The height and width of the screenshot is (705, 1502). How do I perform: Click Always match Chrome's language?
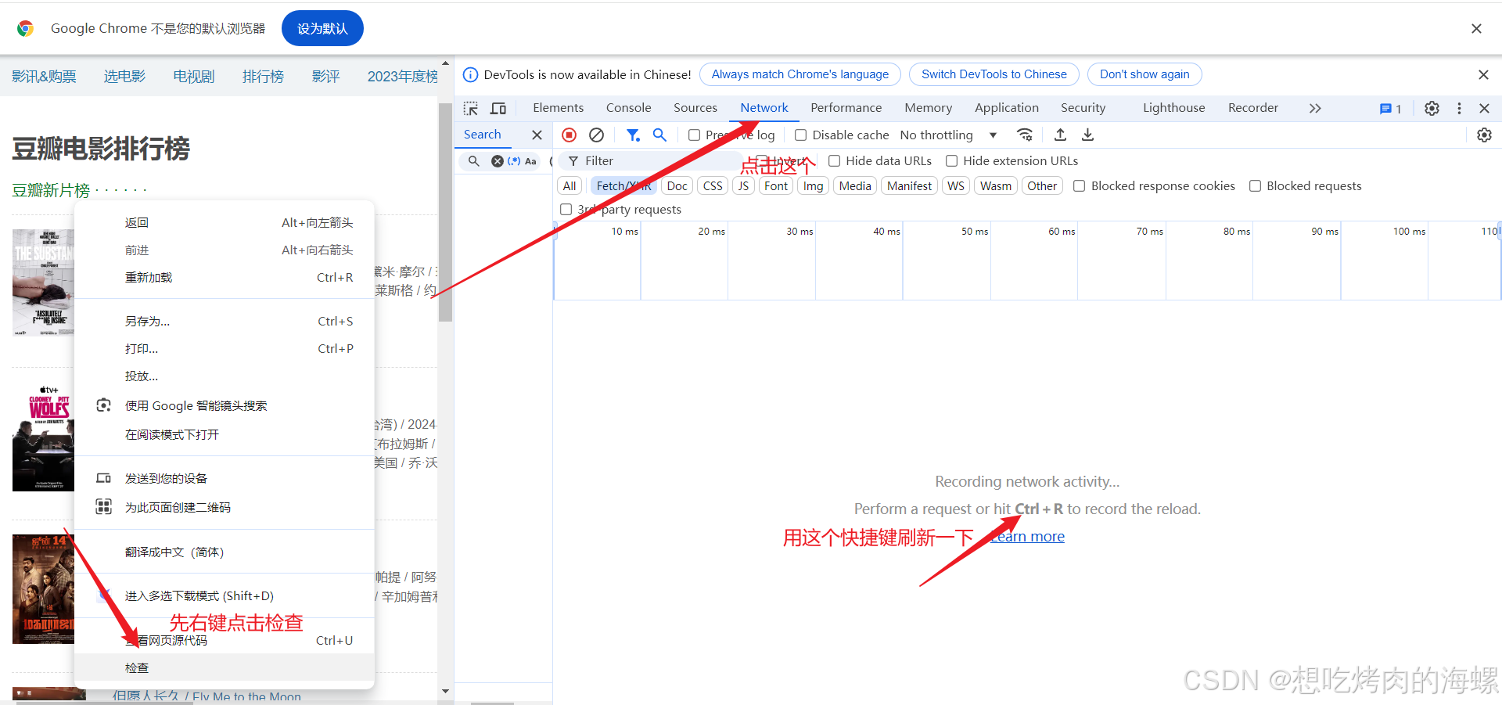(x=800, y=74)
